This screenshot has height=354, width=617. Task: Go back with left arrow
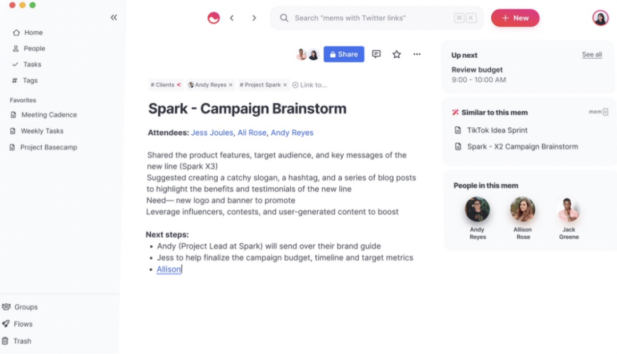coord(232,18)
